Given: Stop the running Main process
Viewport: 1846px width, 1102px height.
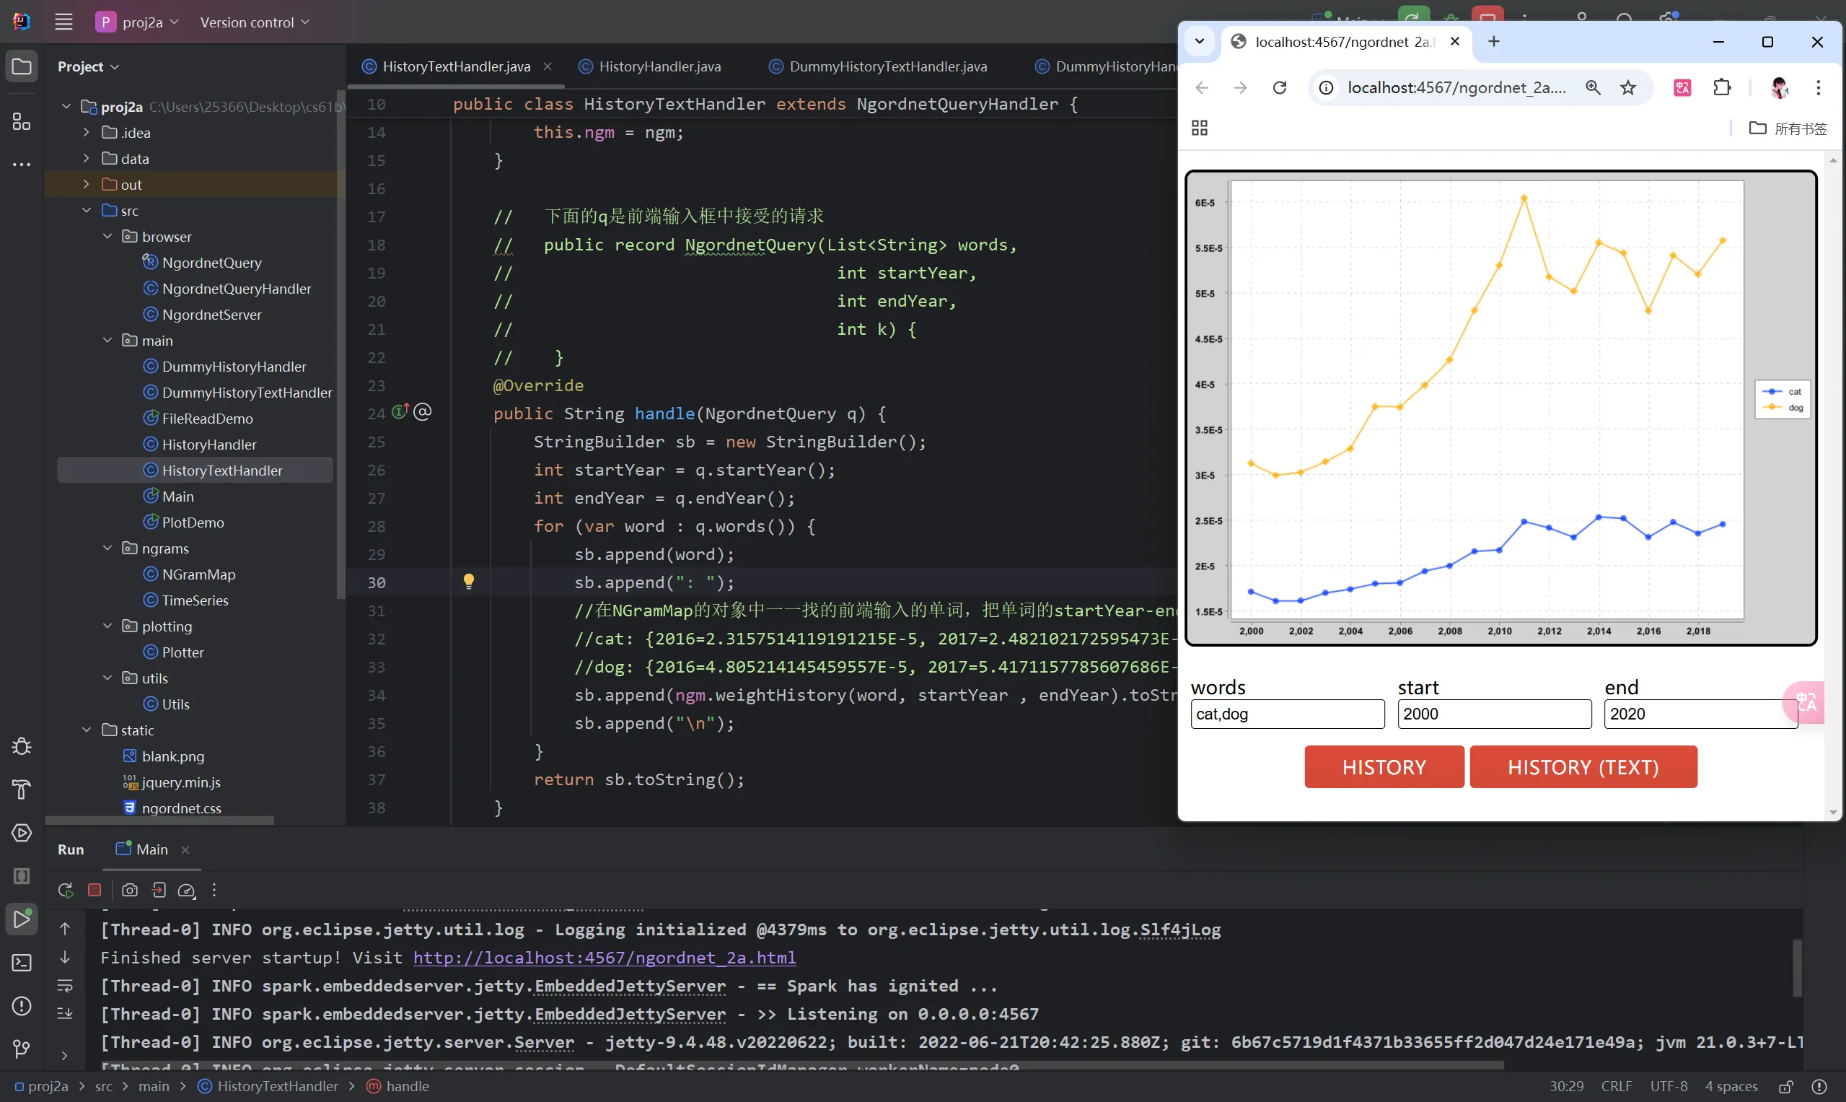Looking at the screenshot, I should (95, 890).
